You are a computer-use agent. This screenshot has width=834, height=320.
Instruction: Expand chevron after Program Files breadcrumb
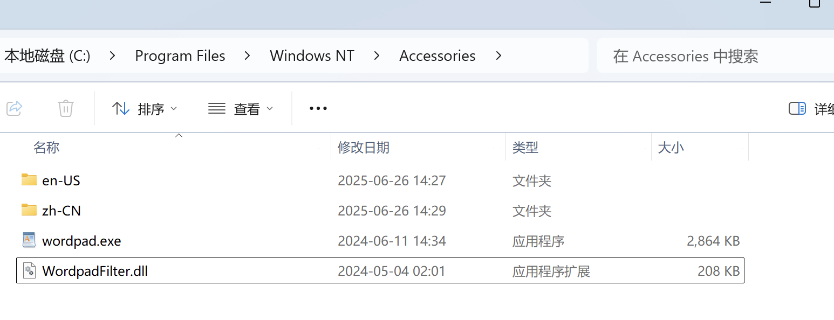coord(248,55)
